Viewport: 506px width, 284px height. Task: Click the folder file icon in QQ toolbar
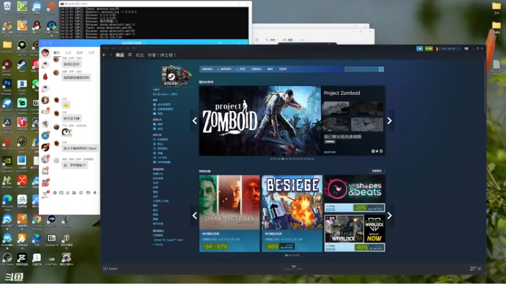(74, 192)
